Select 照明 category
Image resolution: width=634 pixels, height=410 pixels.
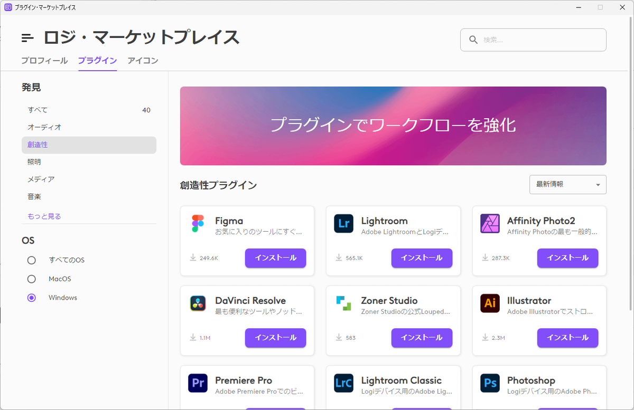[x=89, y=162]
